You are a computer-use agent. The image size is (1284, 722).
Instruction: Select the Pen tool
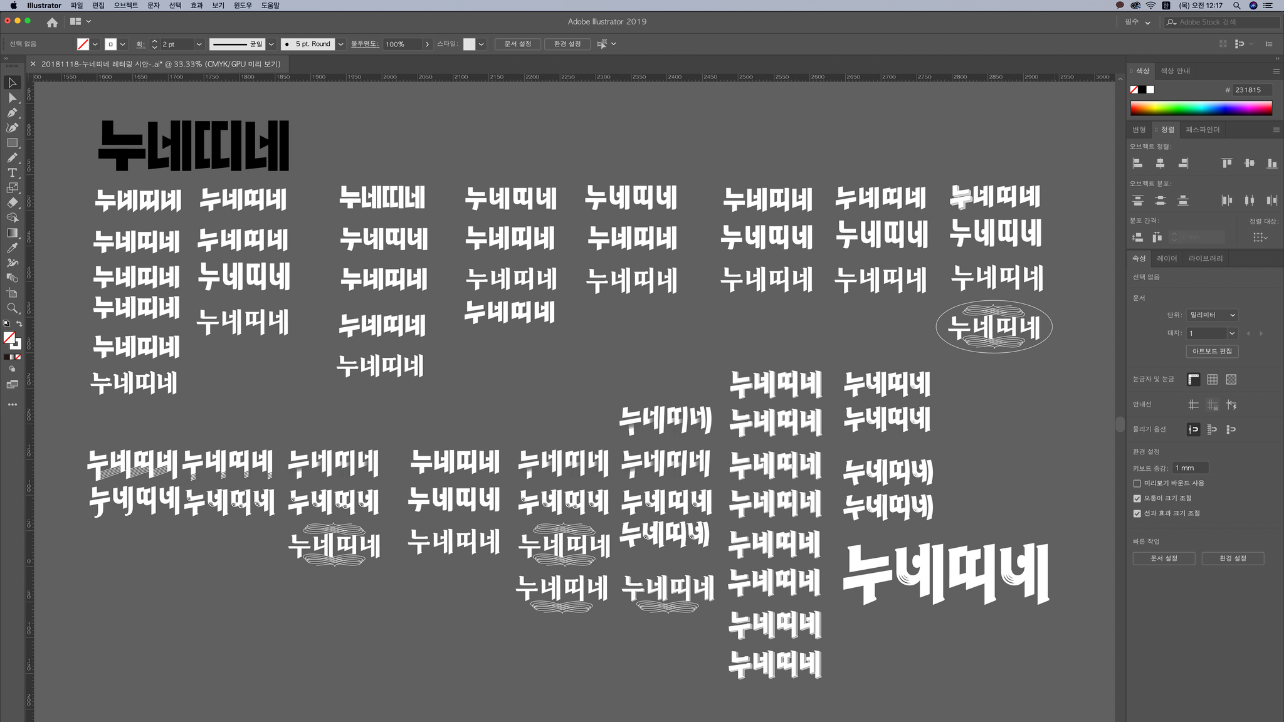tap(12, 113)
